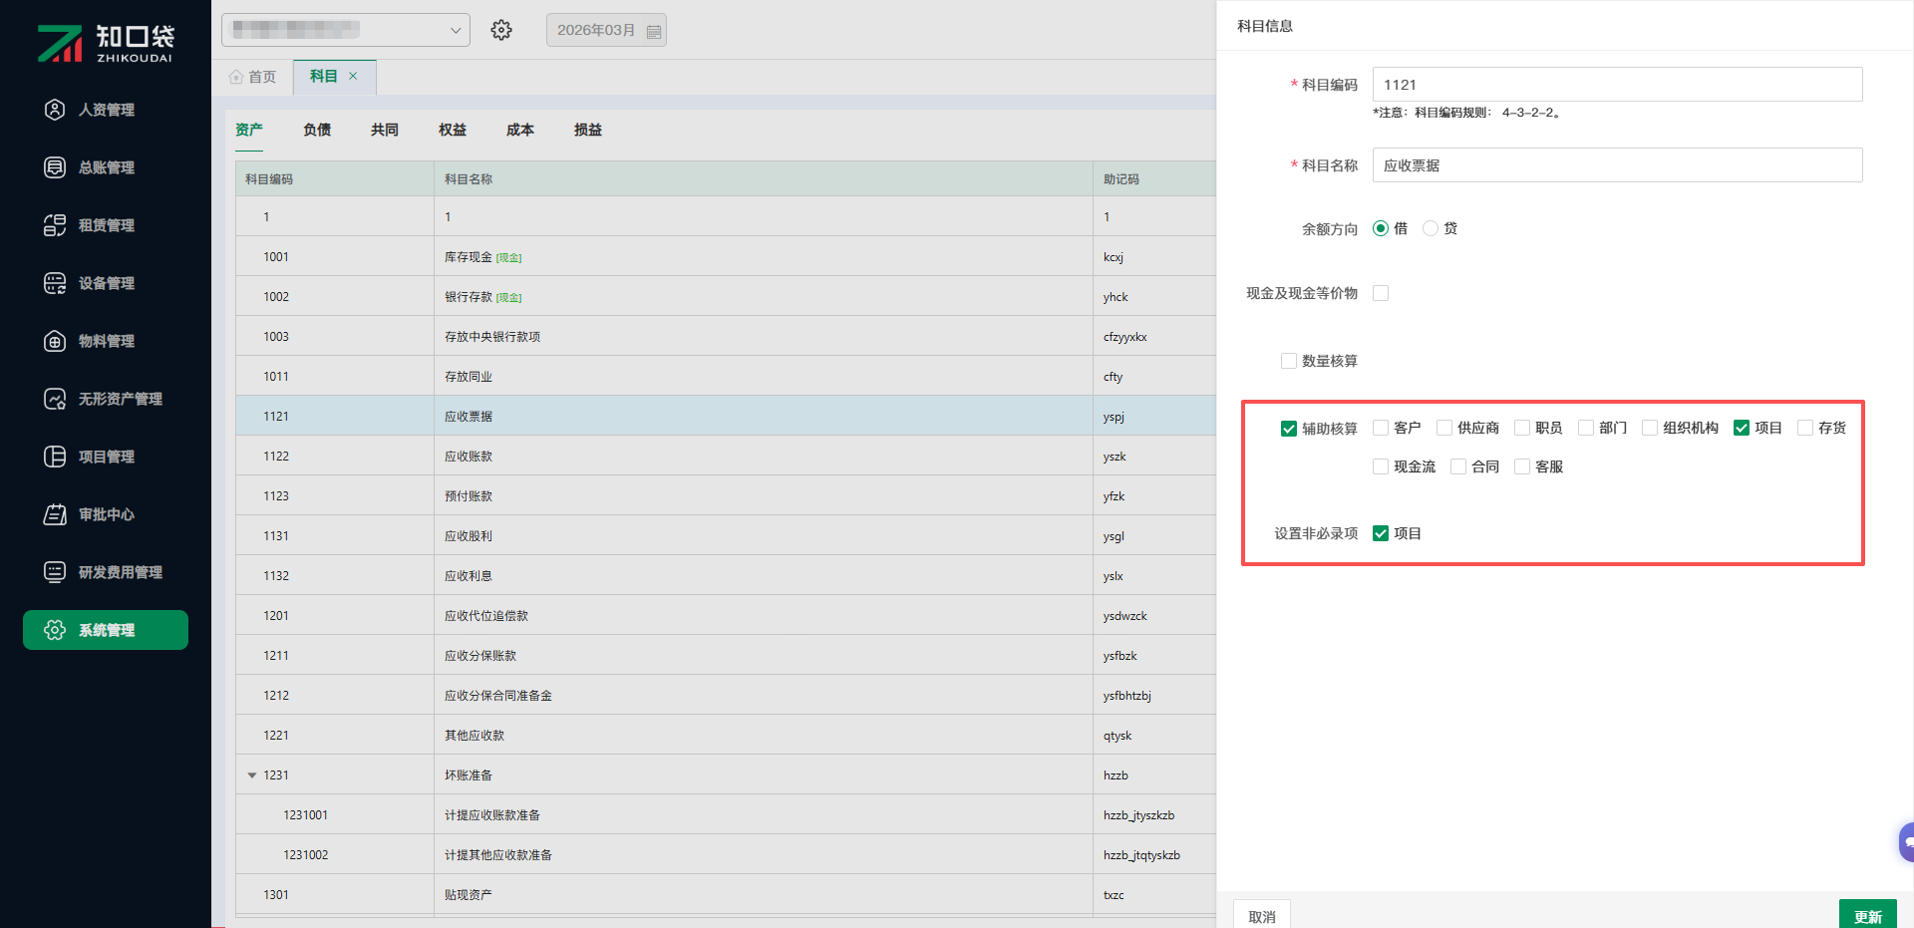The width and height of the screenshot is (1914, 928).
Task: Select the 借 balance direction radio
Action: (1381, 228)
